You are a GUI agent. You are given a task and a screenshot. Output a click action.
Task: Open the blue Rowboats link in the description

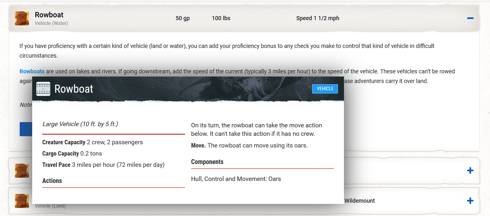point(32,71)
